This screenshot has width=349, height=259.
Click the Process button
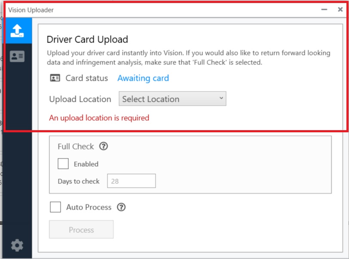point(81,229)
